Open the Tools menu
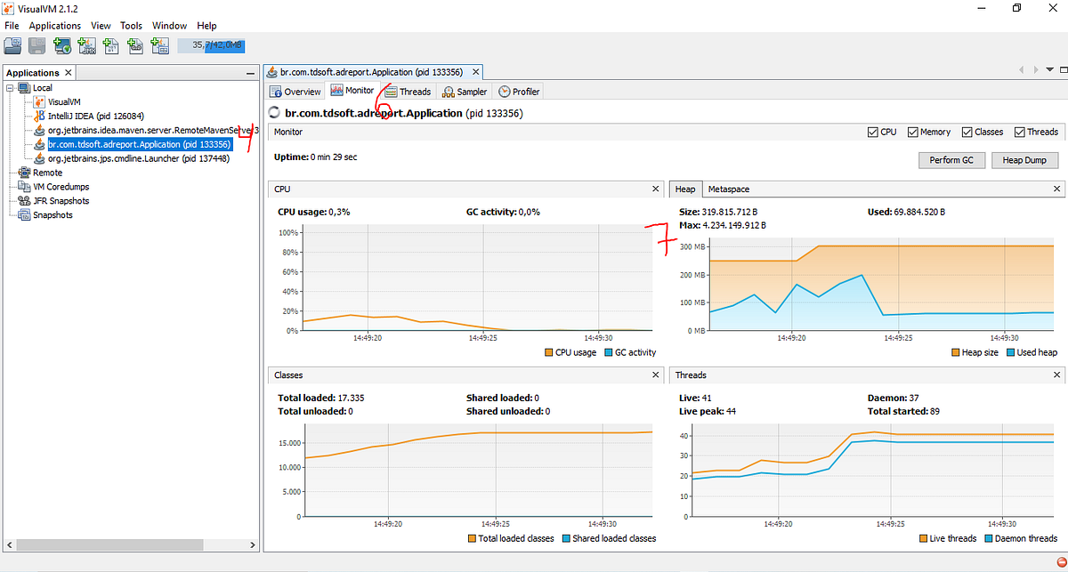This screenshot has width=1068, height=572. (131, 26)
